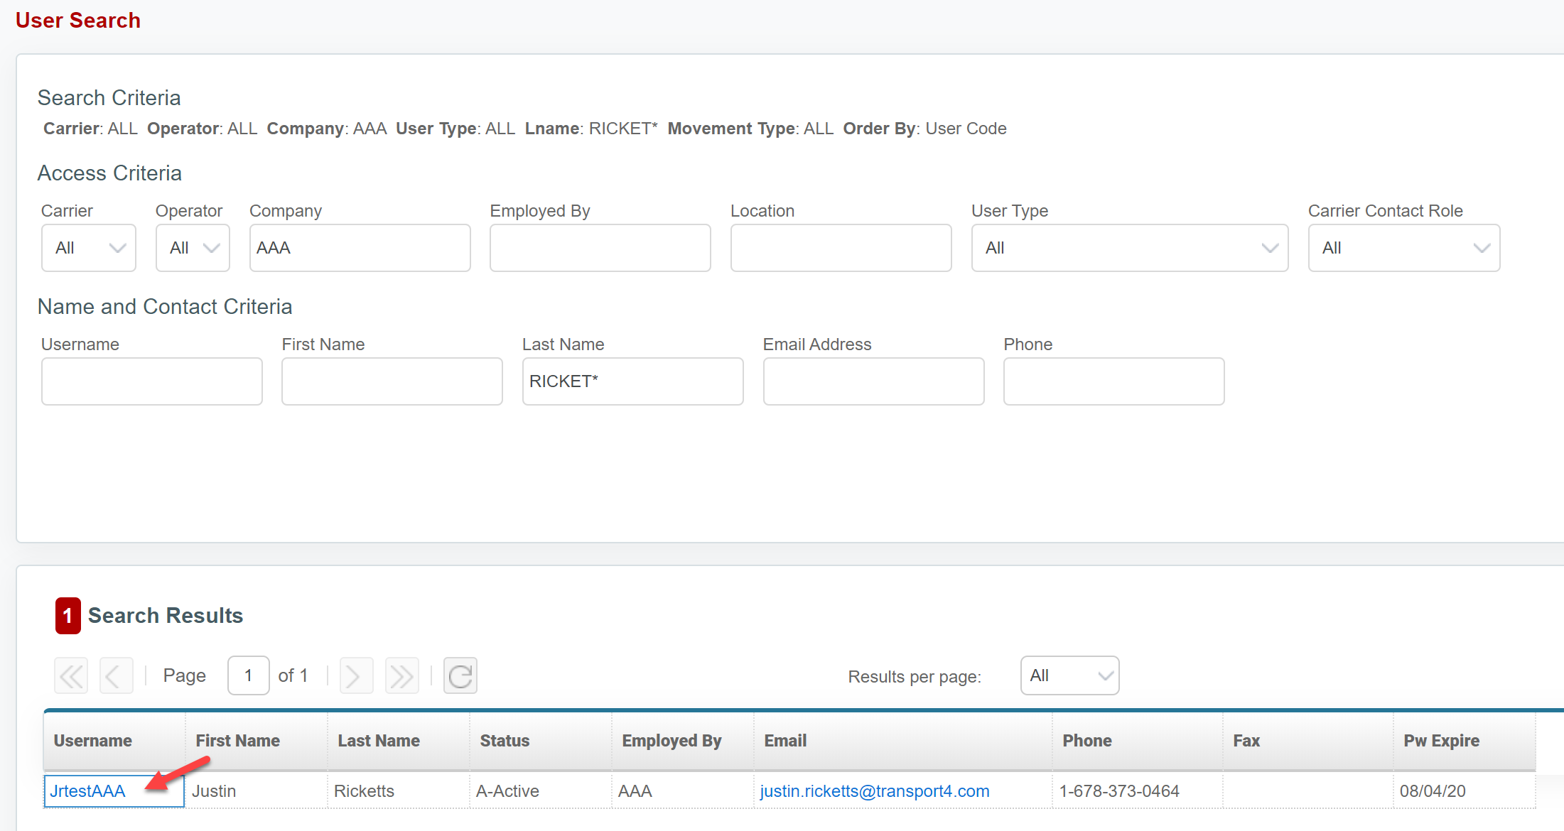Go to next results page

click(356, 675)
